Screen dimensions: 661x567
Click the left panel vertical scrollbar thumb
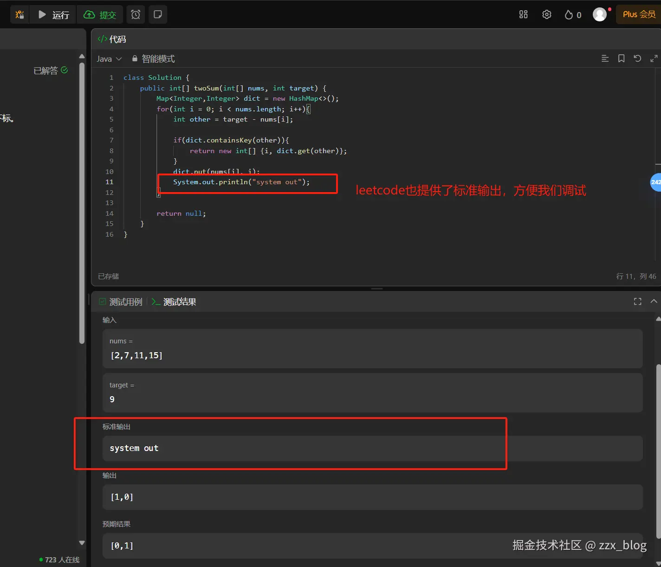(82, 203)
